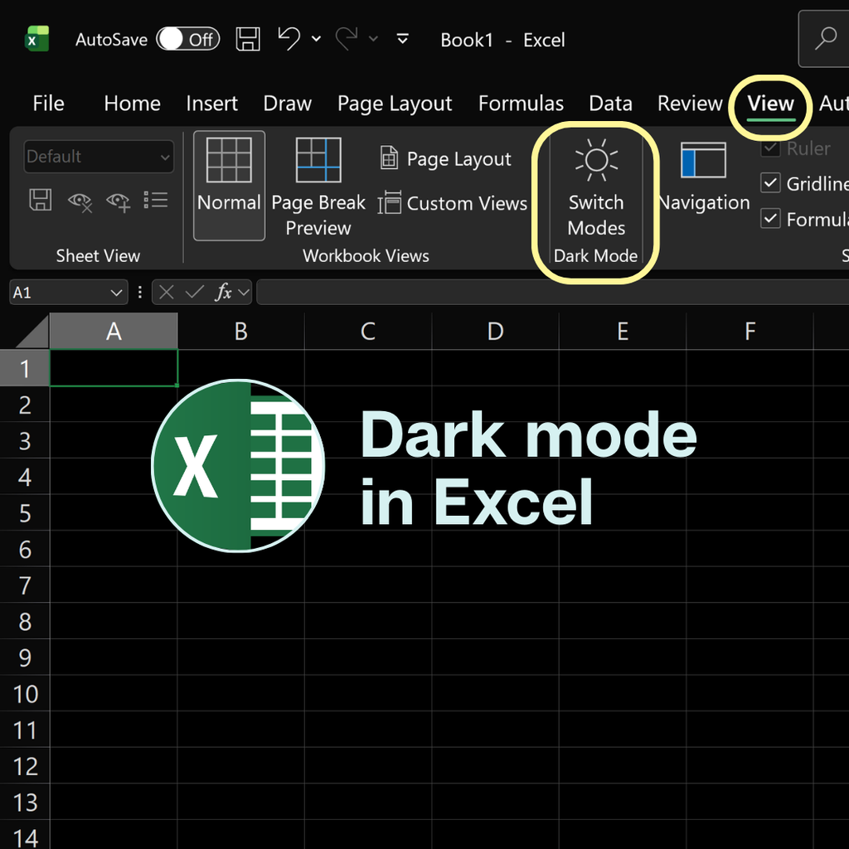The height and width of the screenshot is (849, 849).
Task: Select column B header
Action: tap(241, 332)
